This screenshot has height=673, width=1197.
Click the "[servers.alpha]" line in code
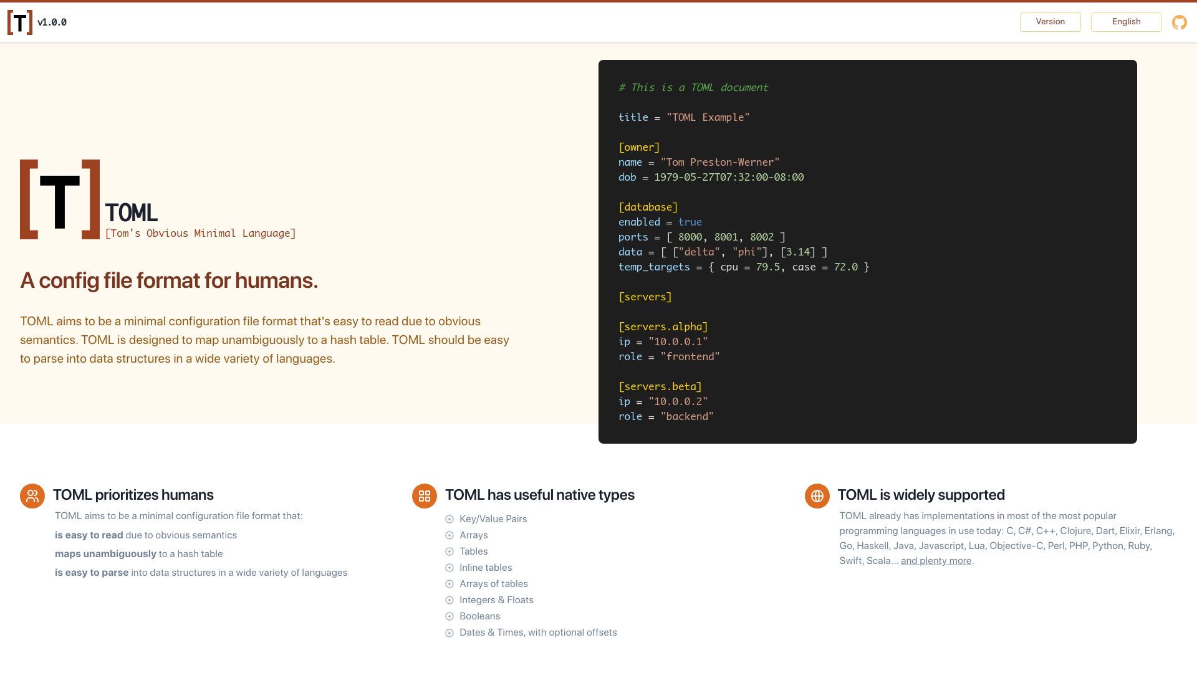663,327
